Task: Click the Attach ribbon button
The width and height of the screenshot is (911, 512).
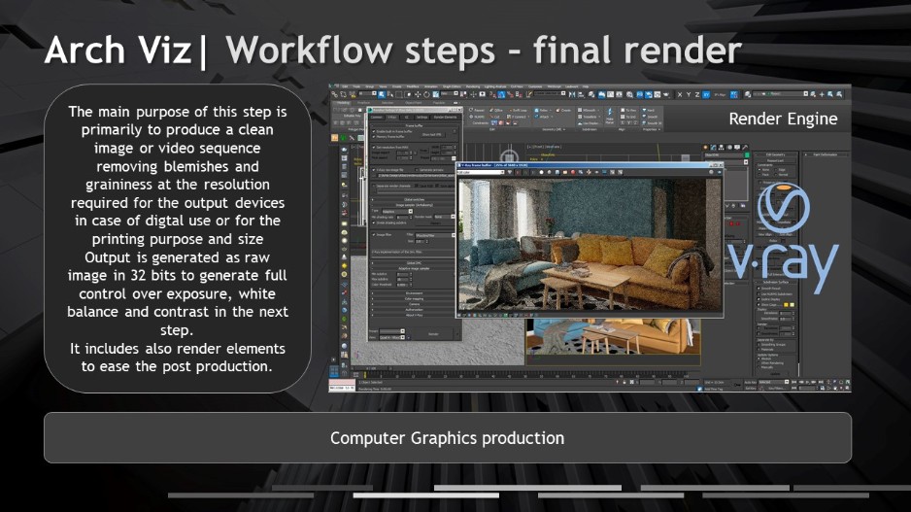Action: (542, 117)
